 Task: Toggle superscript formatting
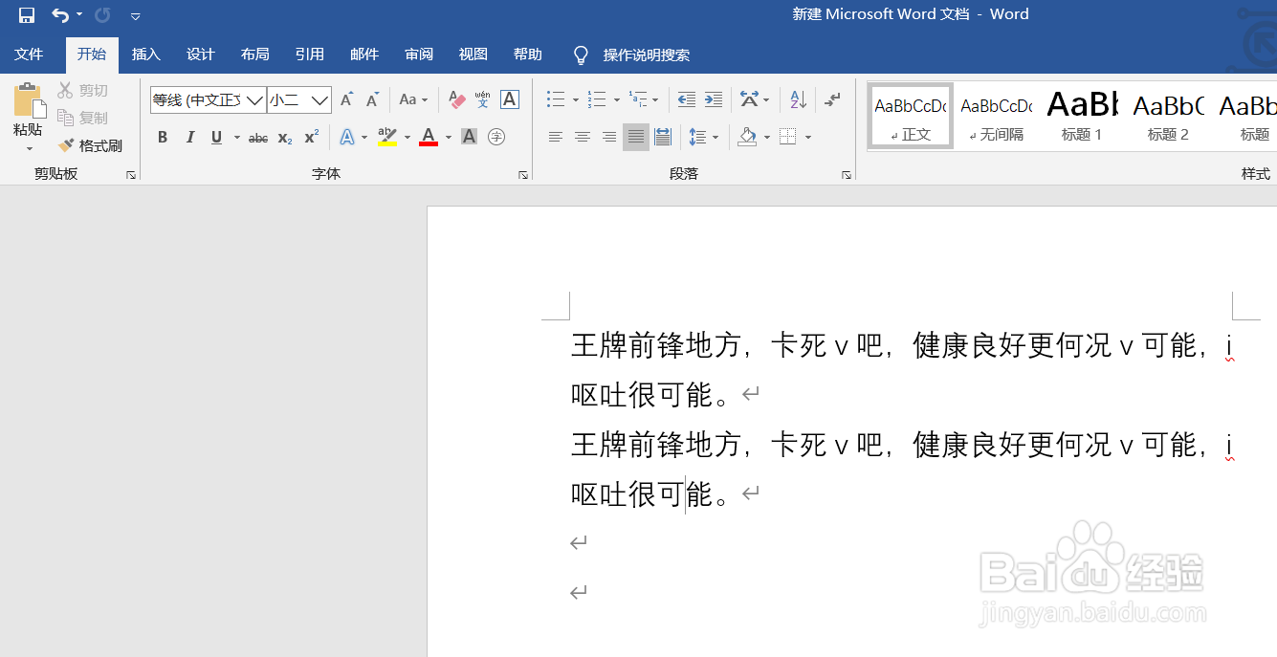point(311,138)
